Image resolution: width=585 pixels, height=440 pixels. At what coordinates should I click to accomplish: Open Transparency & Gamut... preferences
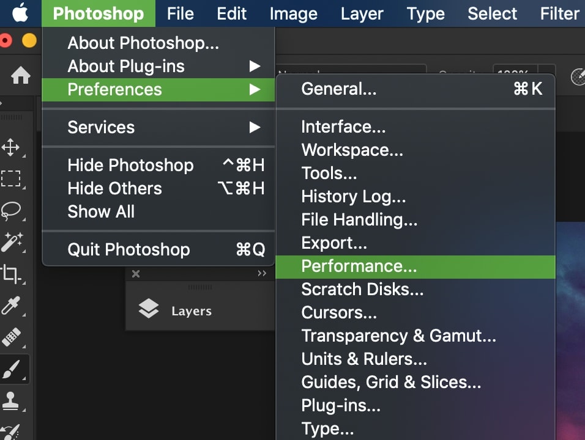[x=415, y=335]
